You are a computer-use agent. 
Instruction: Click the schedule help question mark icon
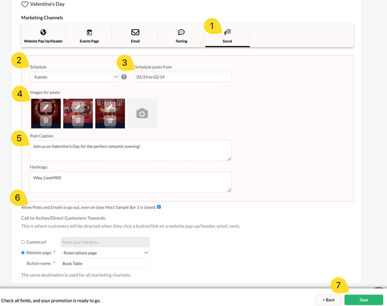click(124, 77)
